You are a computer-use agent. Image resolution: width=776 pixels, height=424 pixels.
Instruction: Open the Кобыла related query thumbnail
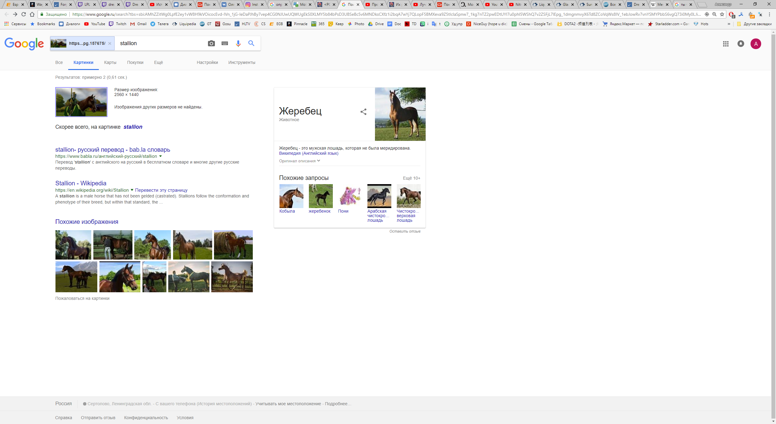pos(291,196)
